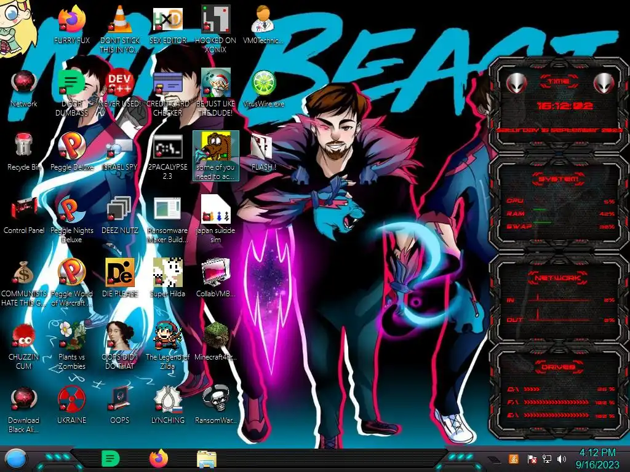630x472 pixels.
Task: Open the Recycle Bin
Action: [24, 152]
